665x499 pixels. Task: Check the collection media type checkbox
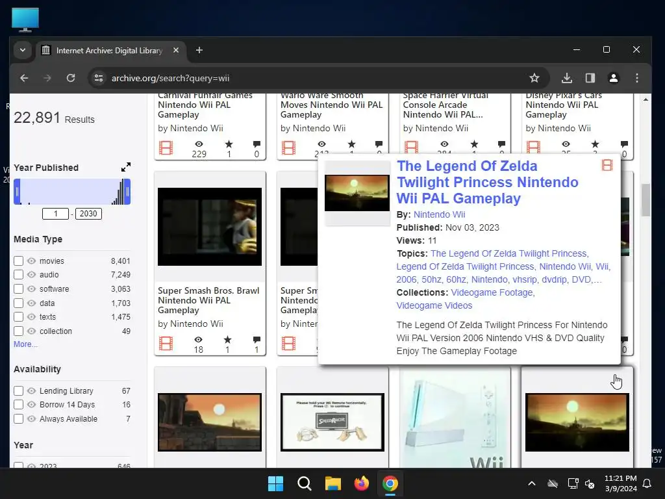click(x=18, y=331)
